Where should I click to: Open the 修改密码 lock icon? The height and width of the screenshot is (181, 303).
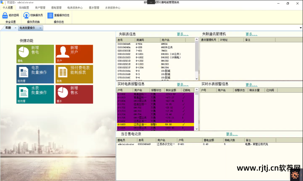[5, 15]
